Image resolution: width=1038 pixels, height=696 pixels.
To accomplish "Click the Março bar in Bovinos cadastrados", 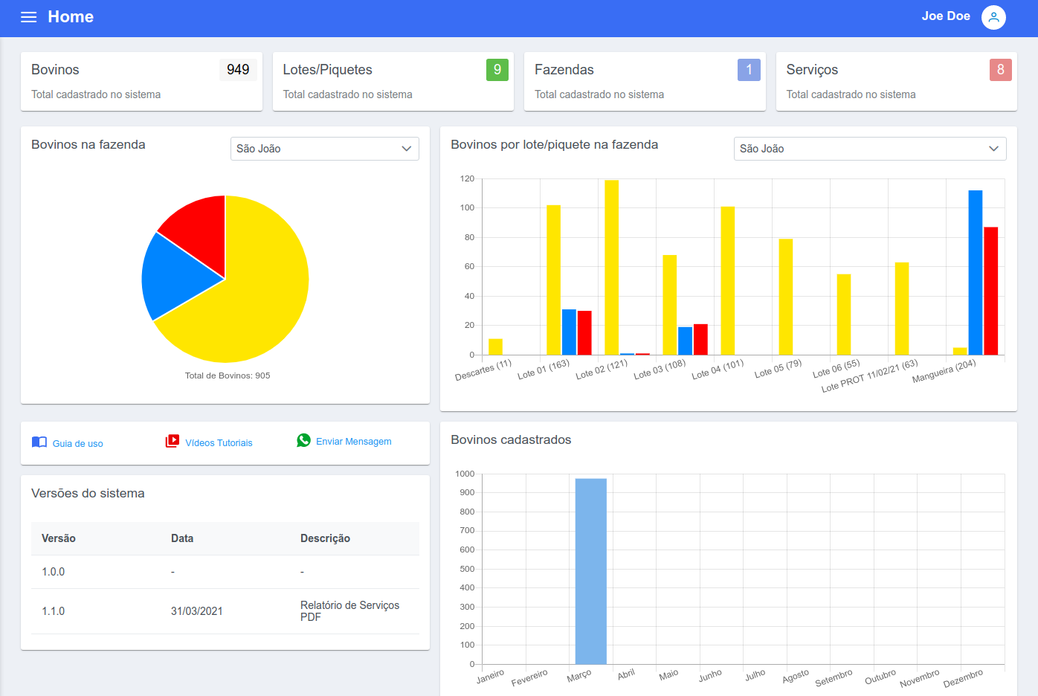I will coord(590,571).
